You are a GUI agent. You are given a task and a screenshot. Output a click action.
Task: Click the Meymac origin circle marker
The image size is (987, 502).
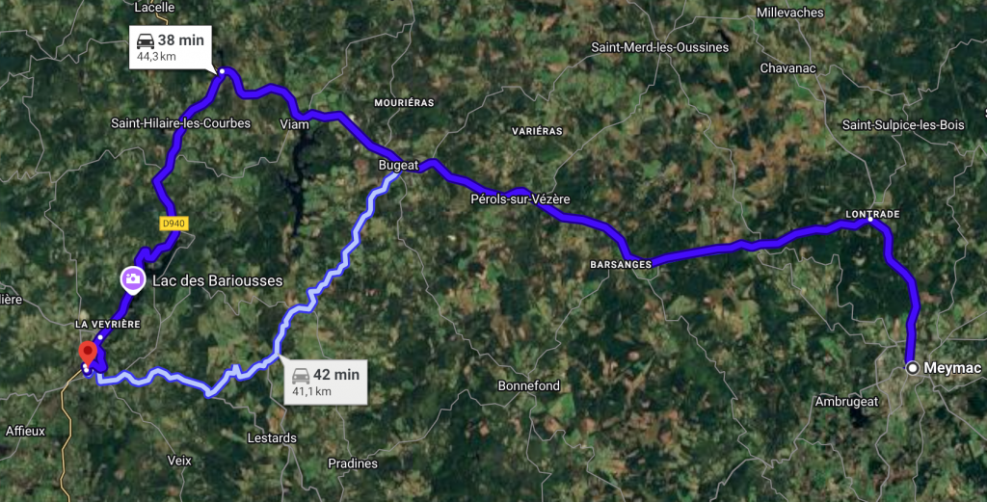pos(913,368)
